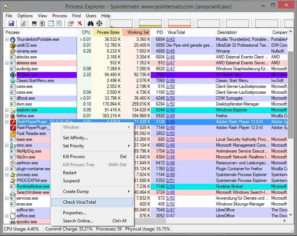Screen dimensions: 297x236
Task: Click the binoculars Find icon
Action: coord(91,24)
